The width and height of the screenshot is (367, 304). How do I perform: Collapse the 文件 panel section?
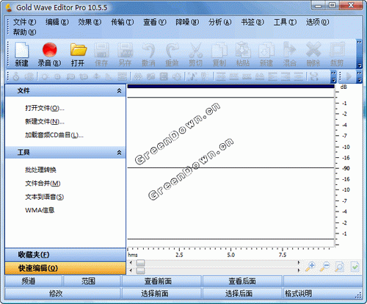[119, 90]
